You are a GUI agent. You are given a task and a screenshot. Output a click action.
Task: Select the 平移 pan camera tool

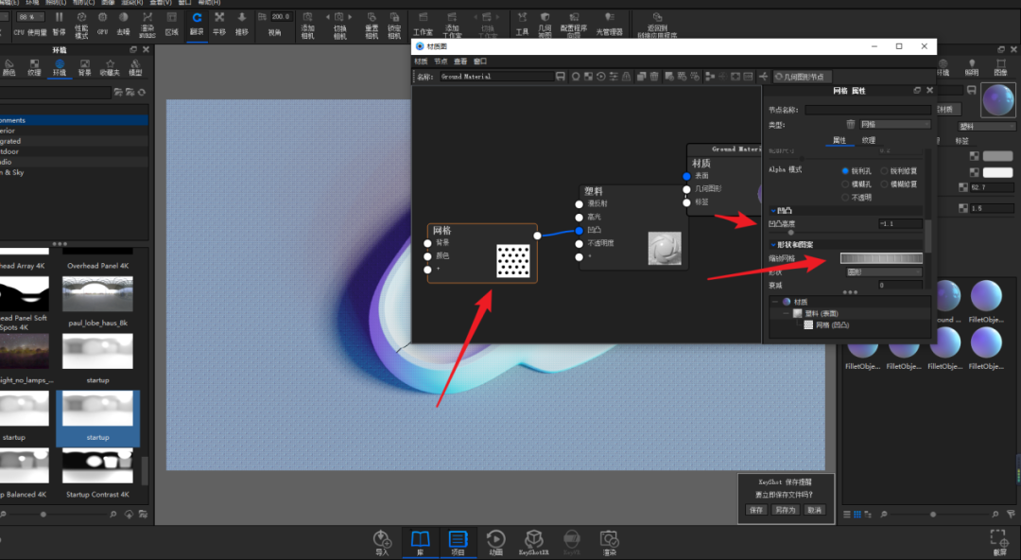(219, 23)
